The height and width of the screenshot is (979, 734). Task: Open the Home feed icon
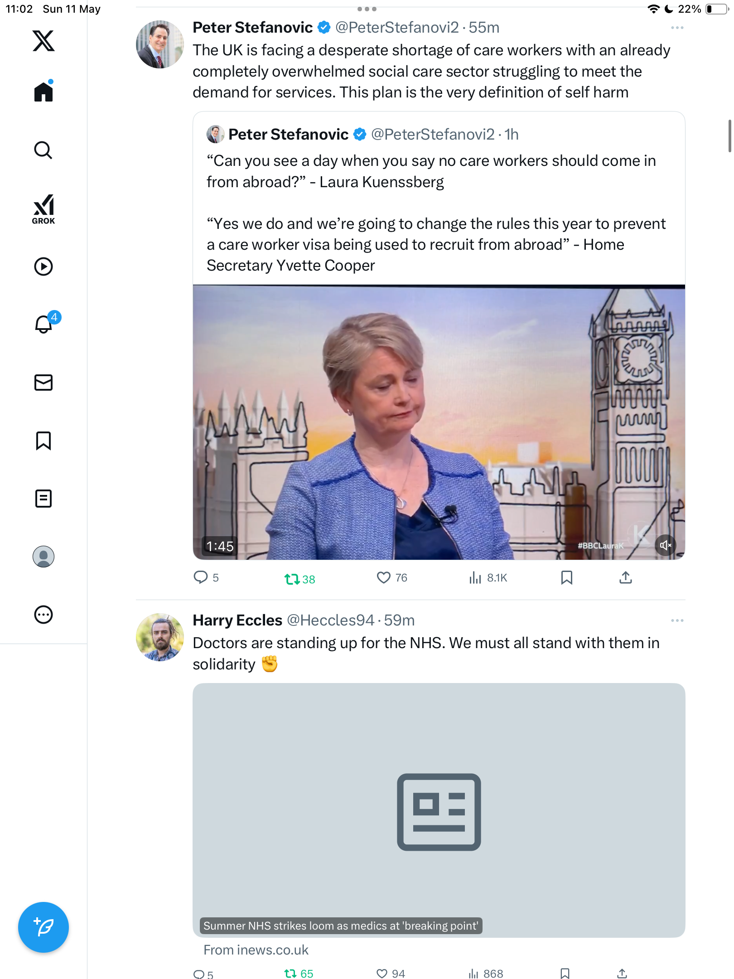click(x=43, y=91)
